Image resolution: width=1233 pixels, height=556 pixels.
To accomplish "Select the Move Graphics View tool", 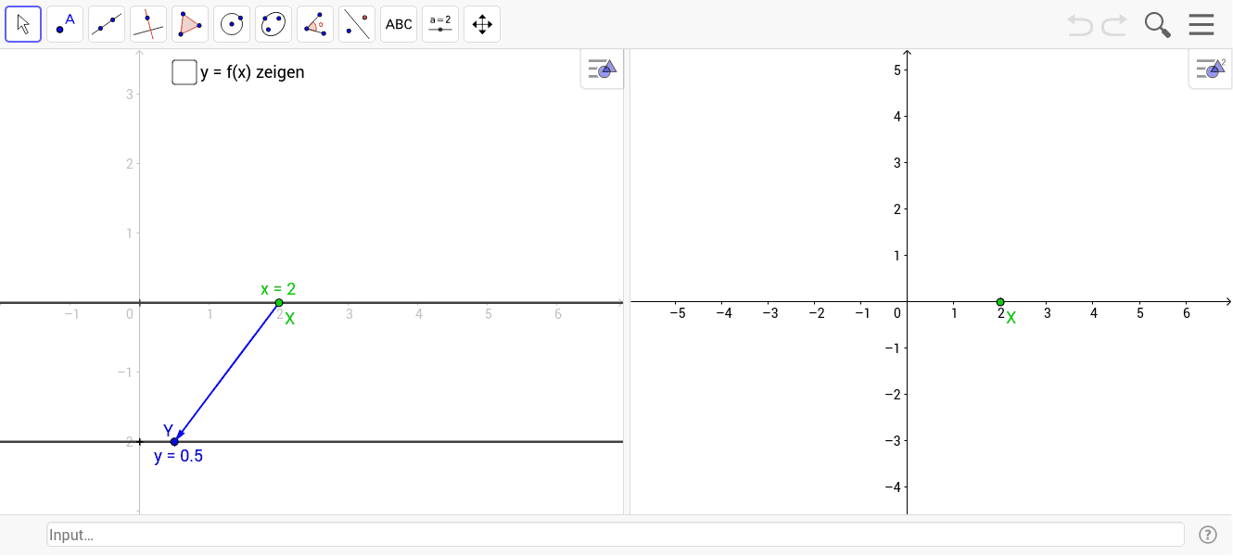I will pyautogui.click(x=482, y=24).
